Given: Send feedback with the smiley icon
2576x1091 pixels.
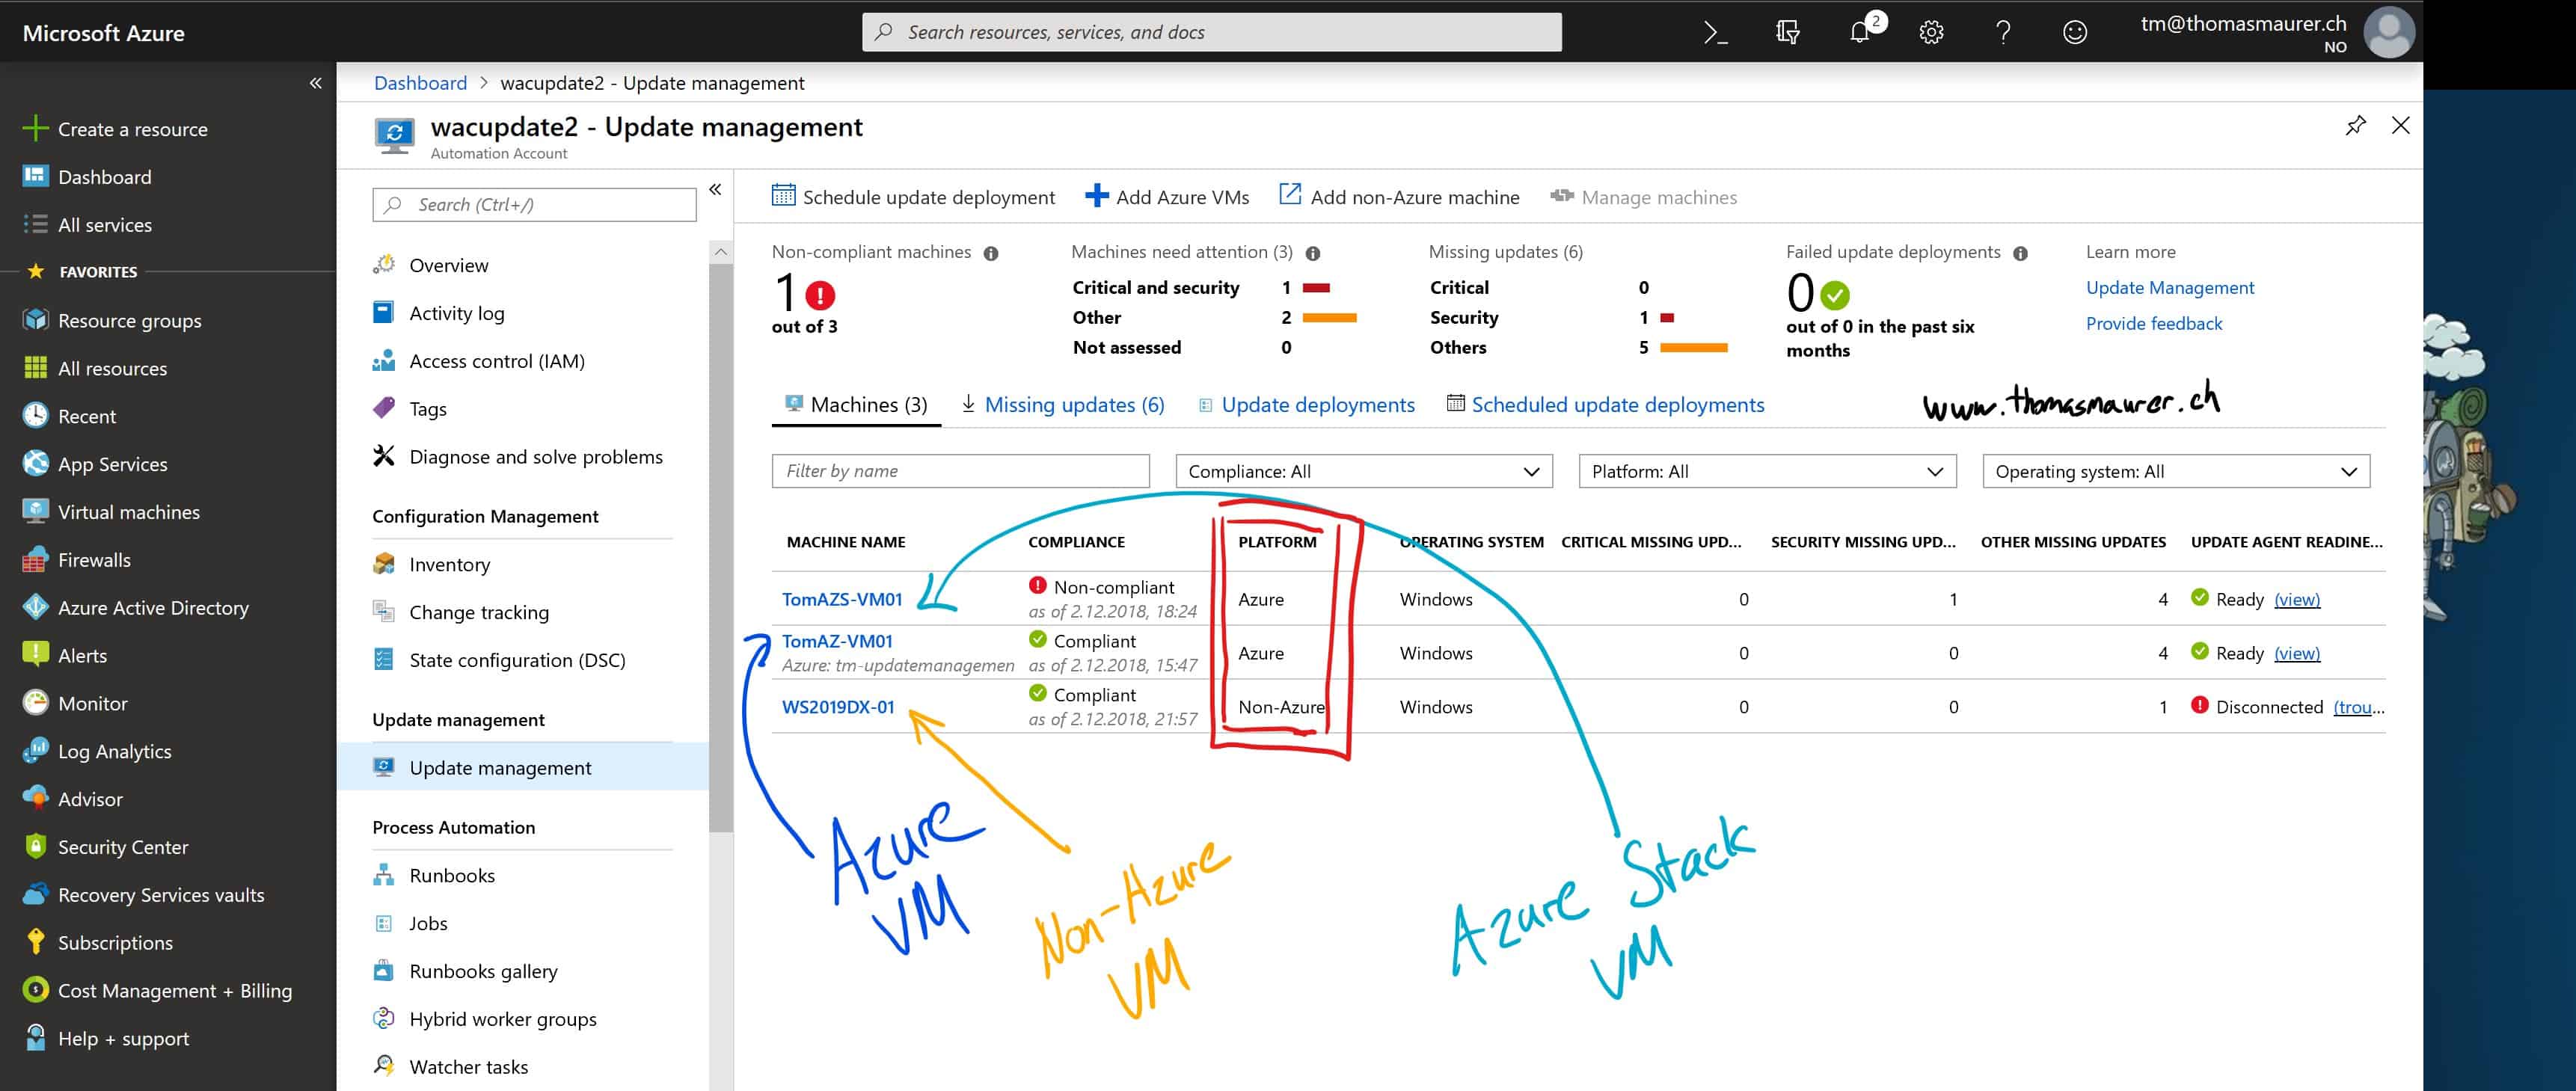Looking at the screenshot, I should 2075,32.
